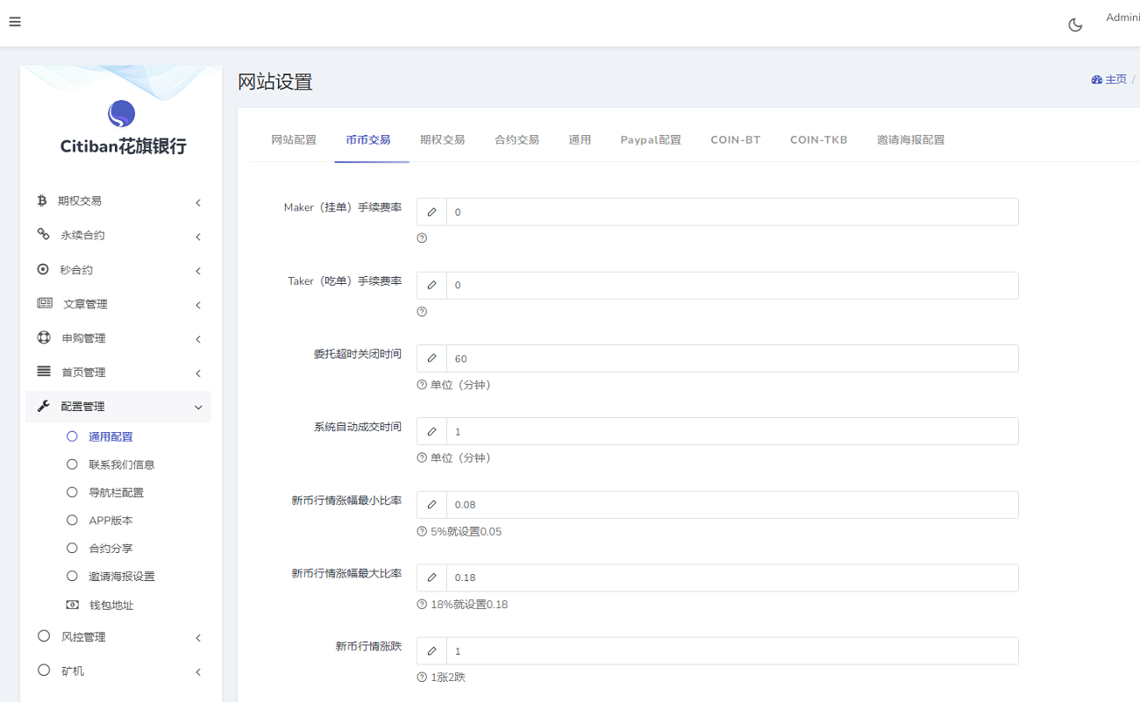Click the circle icon beside 风控管理

coord(44,636)
